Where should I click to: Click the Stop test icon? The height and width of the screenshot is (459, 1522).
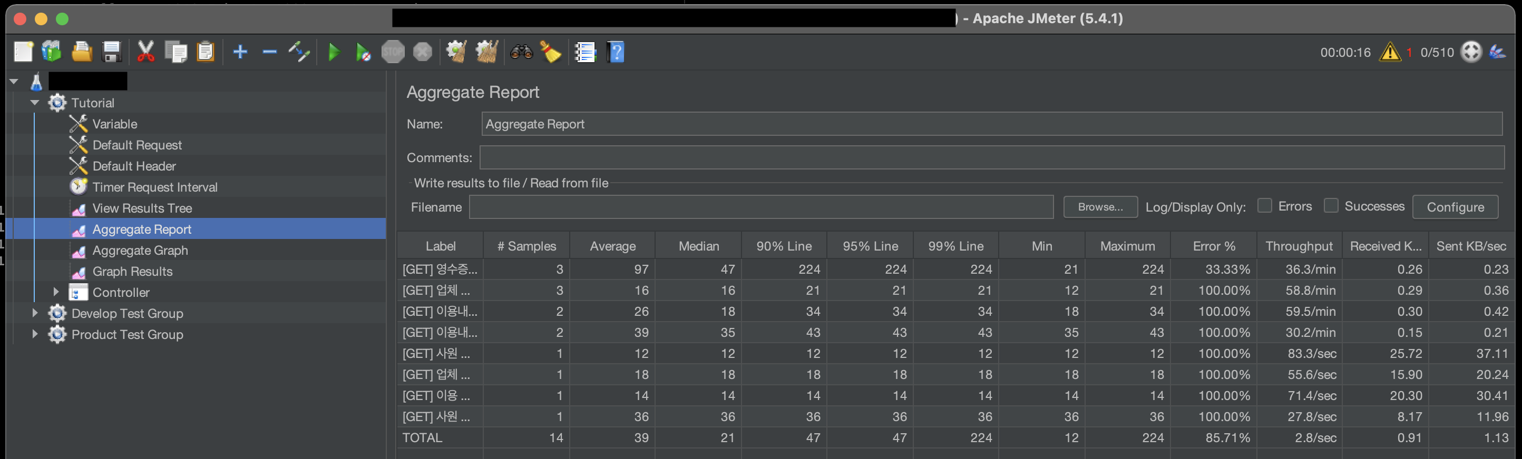click(393, 52)
